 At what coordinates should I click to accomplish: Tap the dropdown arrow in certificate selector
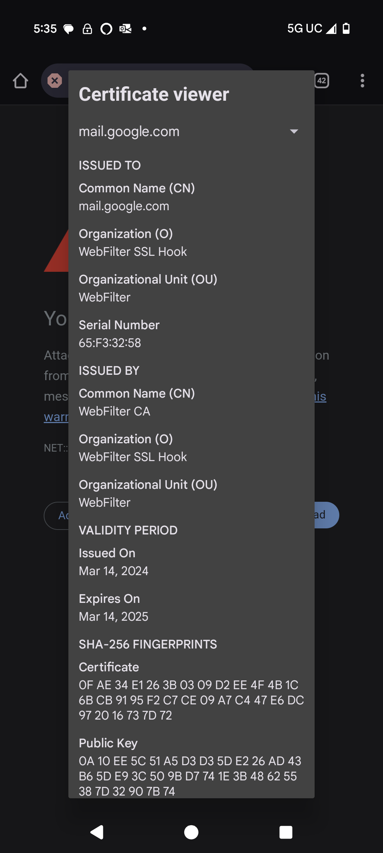click(x=294, y=132)
